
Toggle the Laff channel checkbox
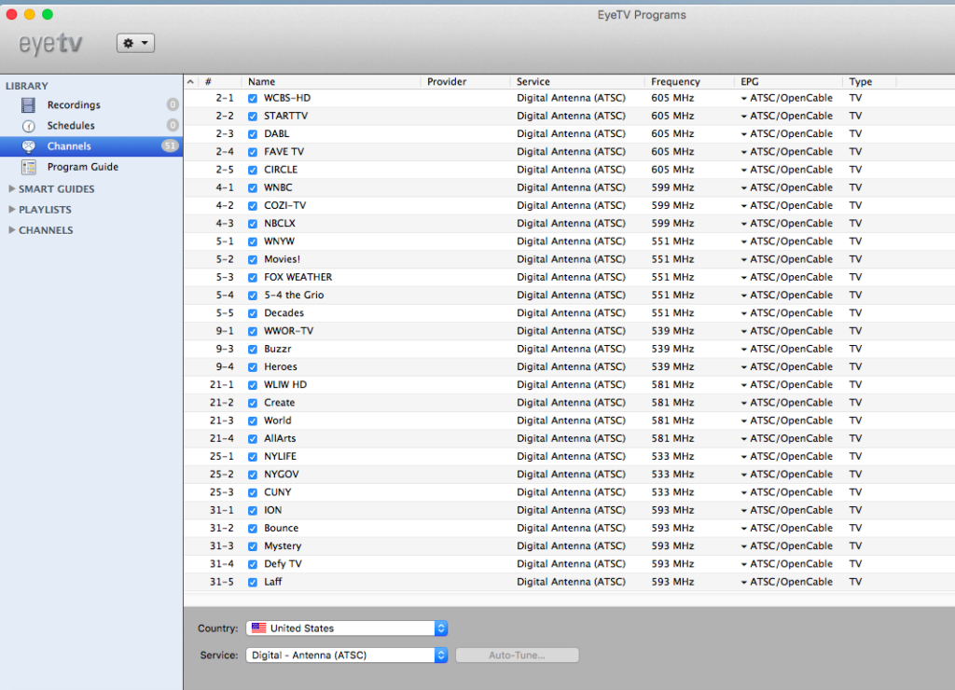253,583
